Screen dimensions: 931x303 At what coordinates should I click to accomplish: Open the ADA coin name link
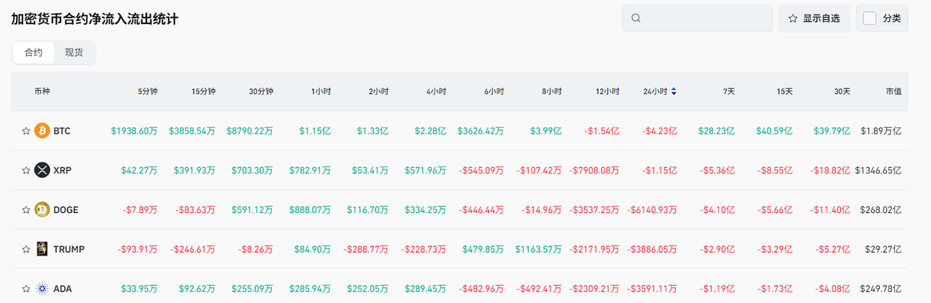tap(63, 288)
